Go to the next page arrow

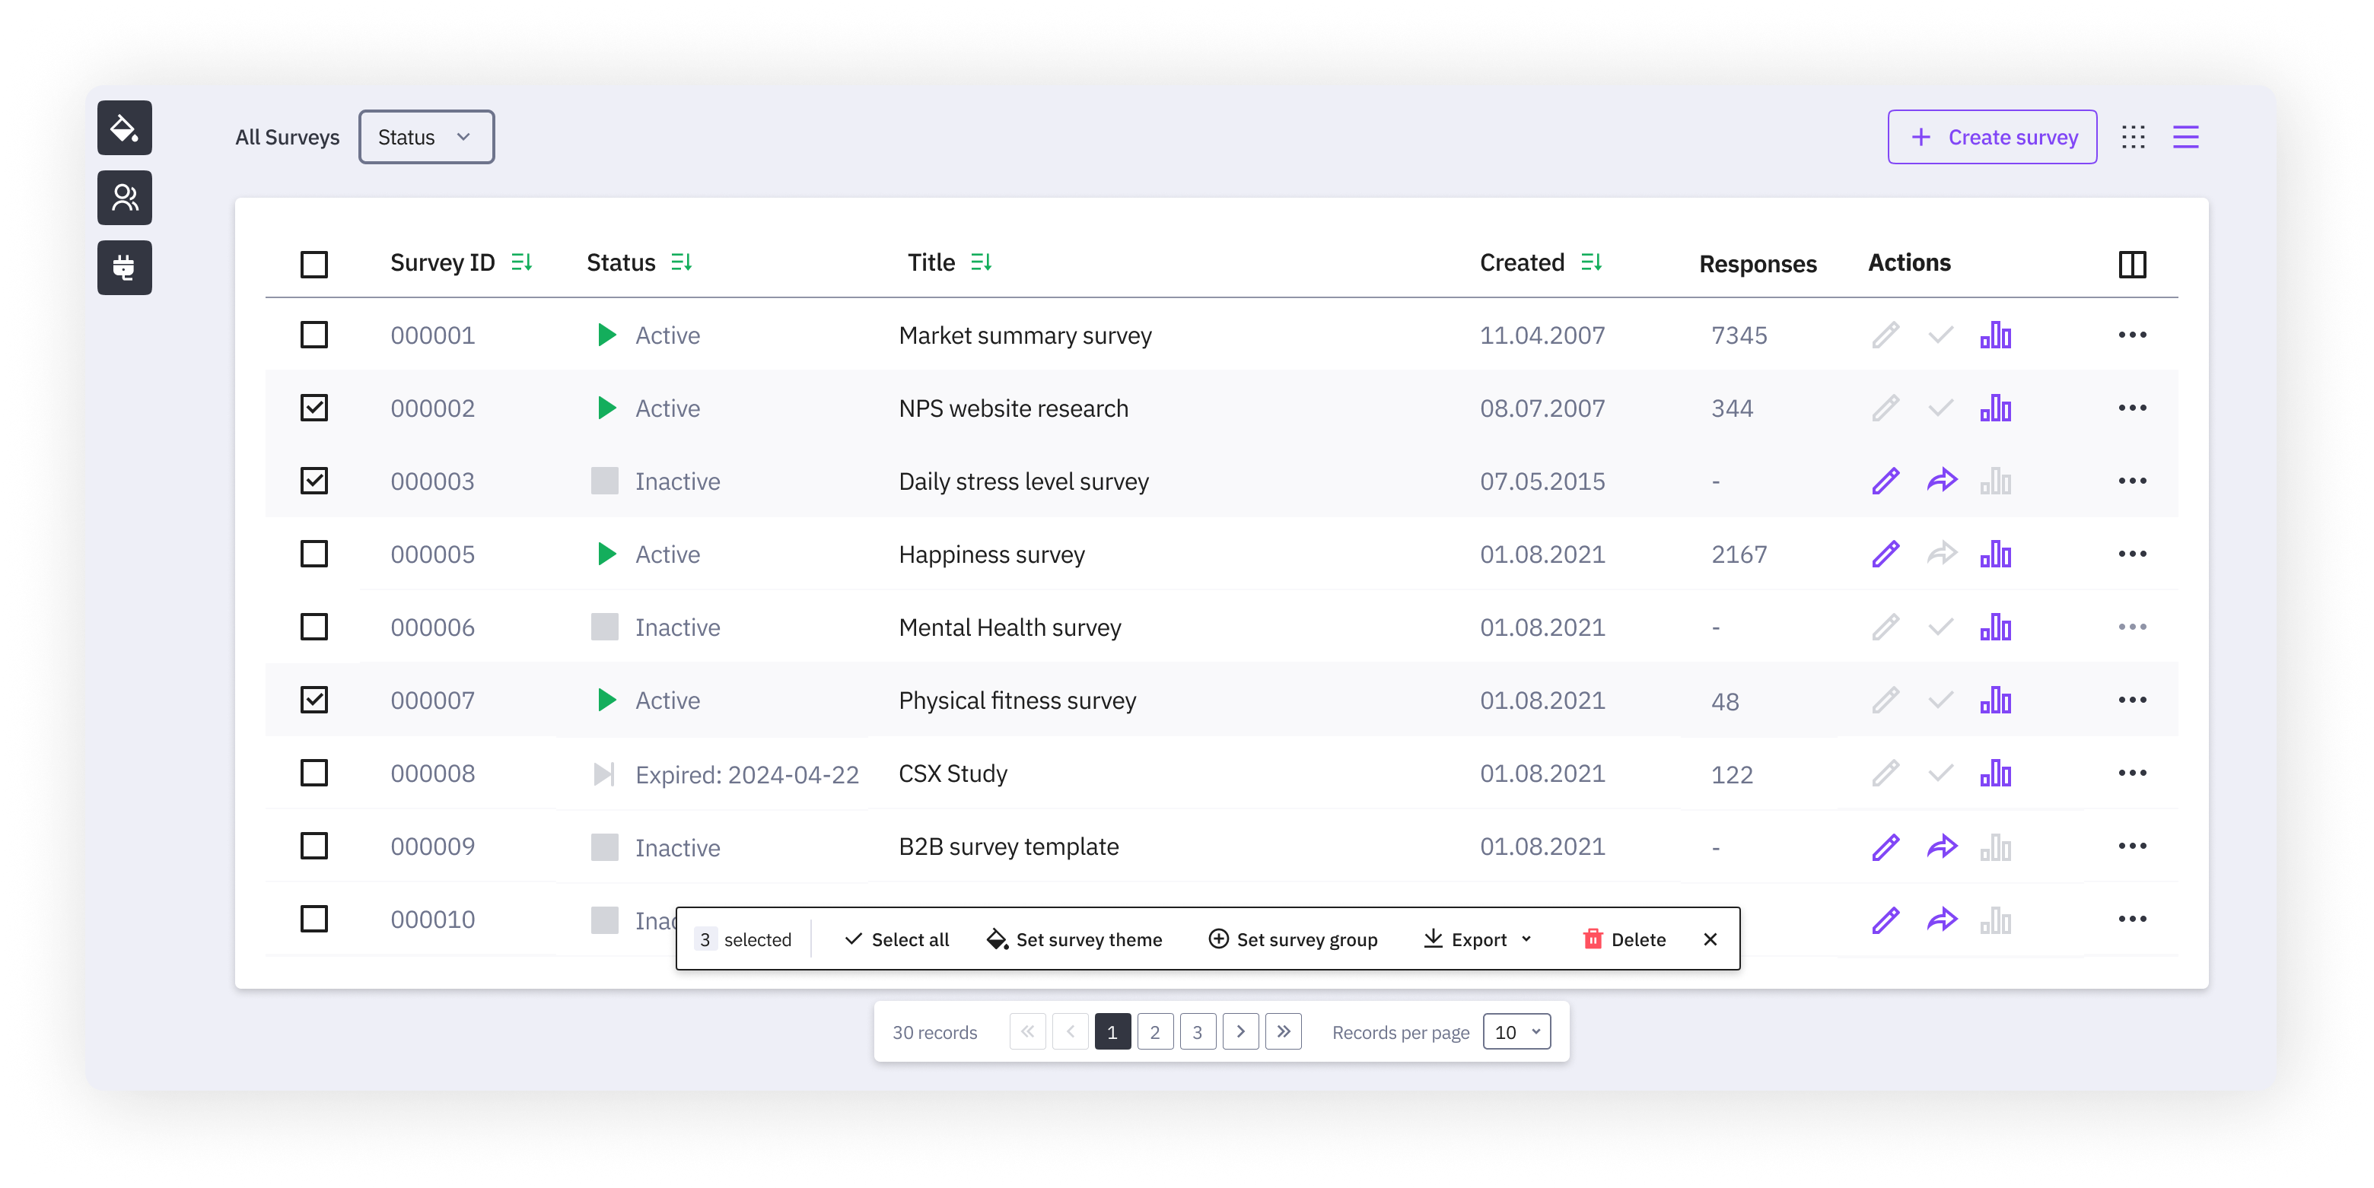coord(1240,1032)
